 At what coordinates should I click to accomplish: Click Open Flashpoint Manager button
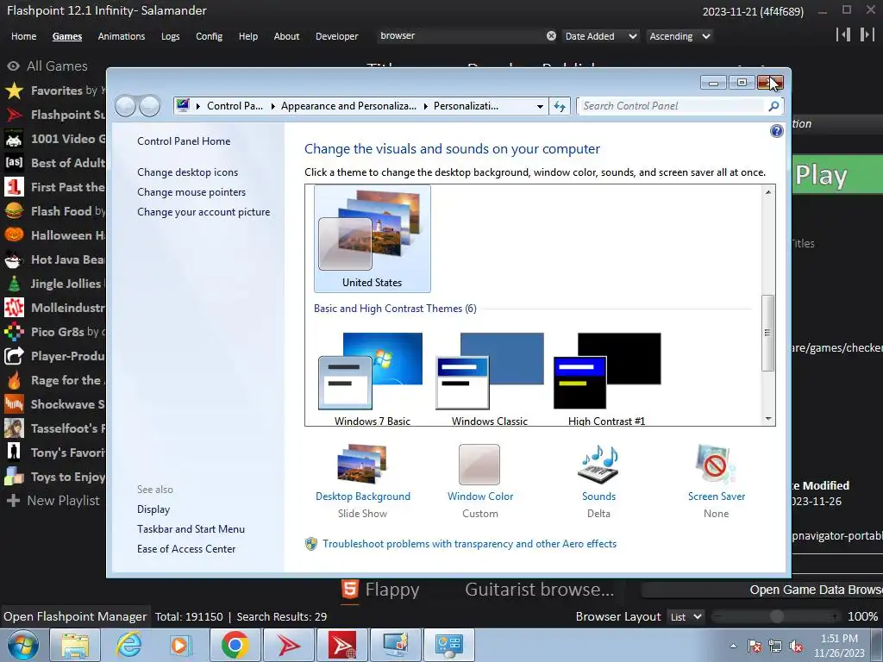(x=75, y=616)
